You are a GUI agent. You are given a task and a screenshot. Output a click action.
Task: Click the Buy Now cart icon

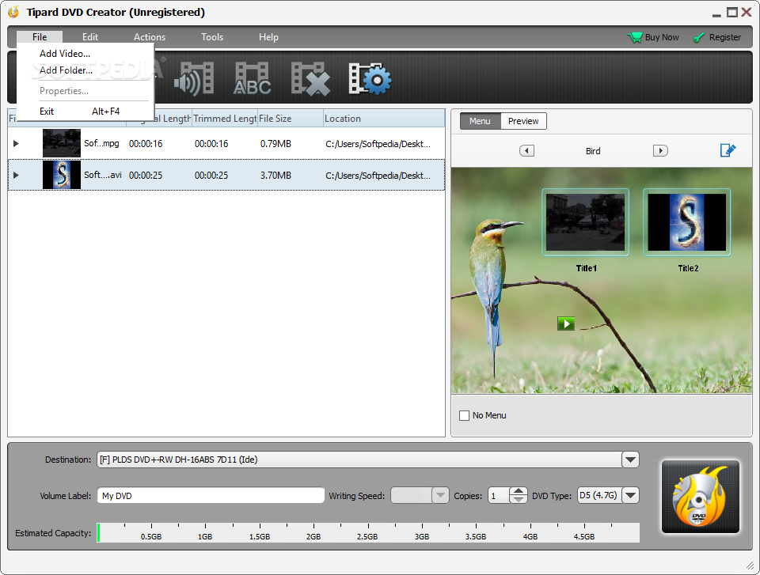pos(634,37)
